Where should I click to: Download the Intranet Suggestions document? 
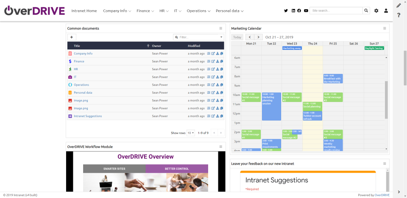pyautogui.click(x=217, y=116)
